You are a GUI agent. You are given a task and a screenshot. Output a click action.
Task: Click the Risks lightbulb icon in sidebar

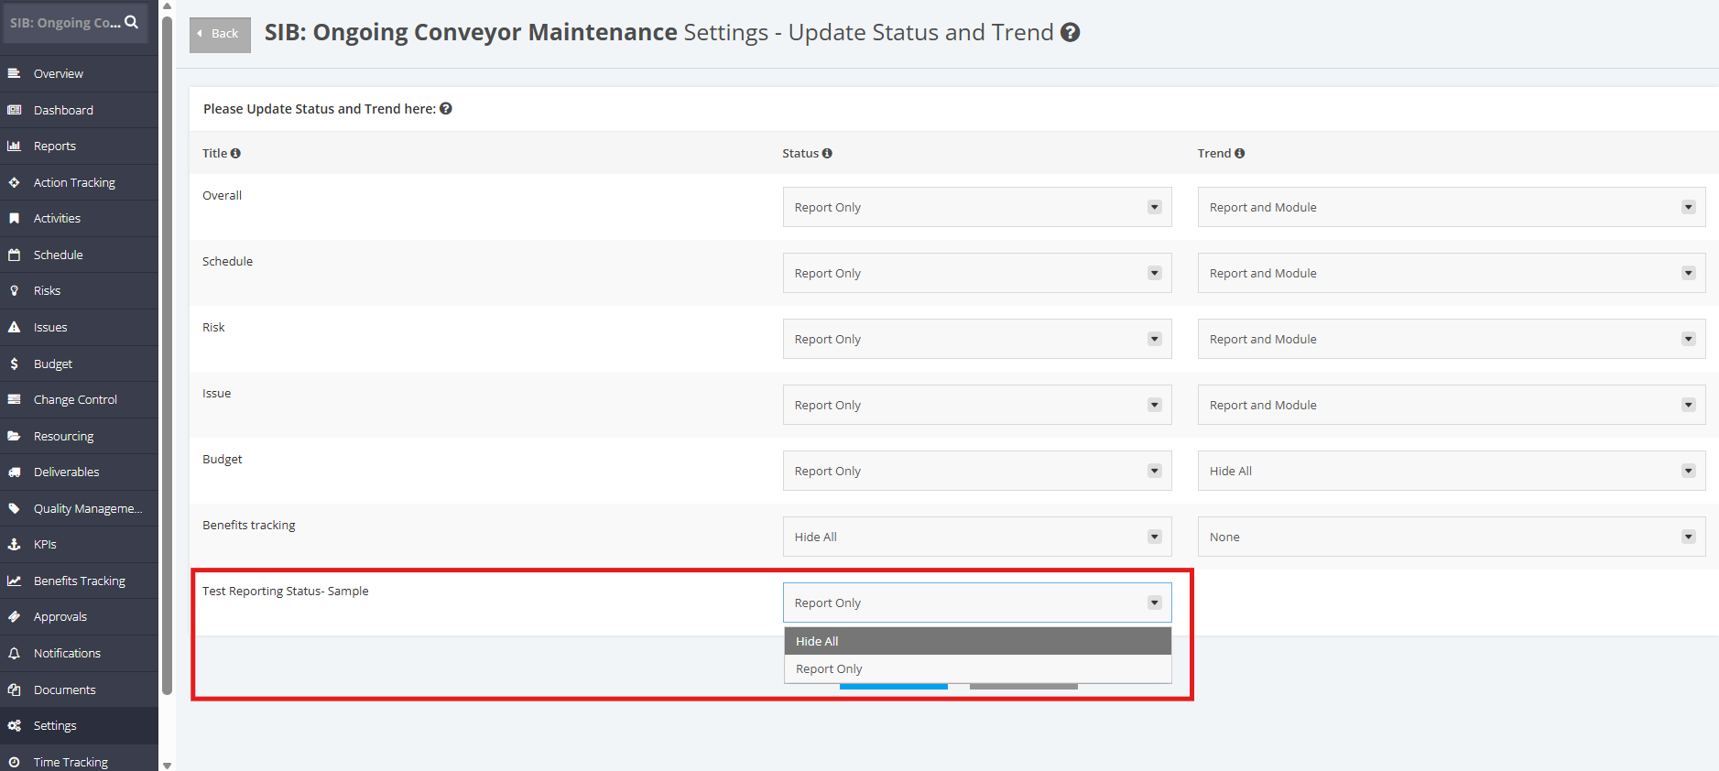click(14, 290)
